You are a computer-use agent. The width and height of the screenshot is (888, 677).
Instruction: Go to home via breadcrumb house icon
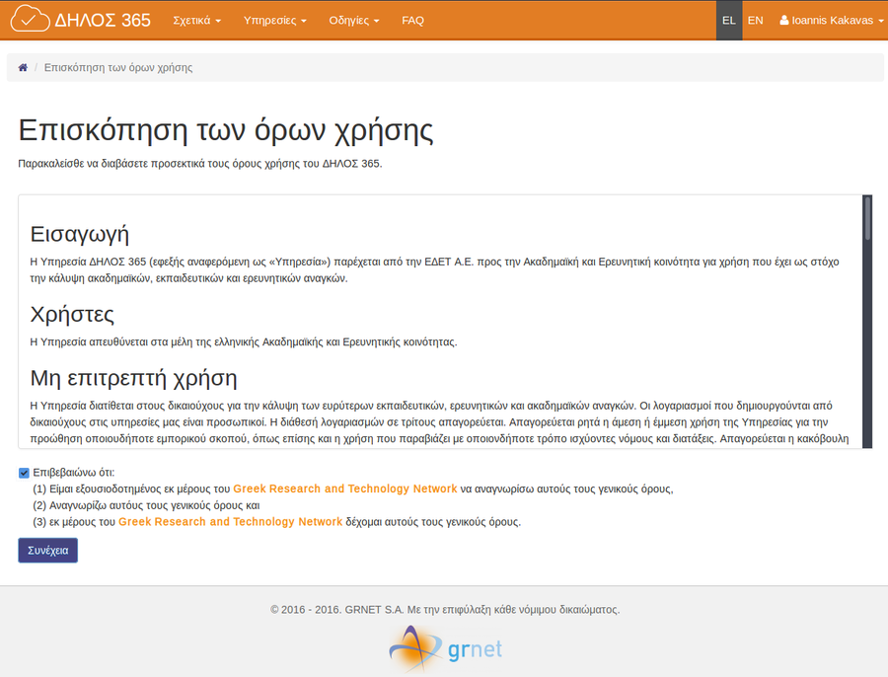[23, 68]
